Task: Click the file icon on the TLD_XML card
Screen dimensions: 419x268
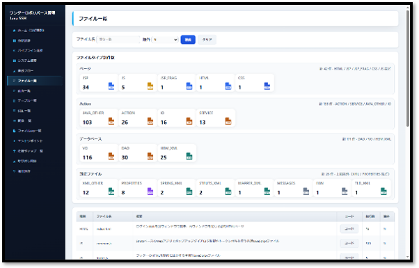Action: tap(384, 191)
